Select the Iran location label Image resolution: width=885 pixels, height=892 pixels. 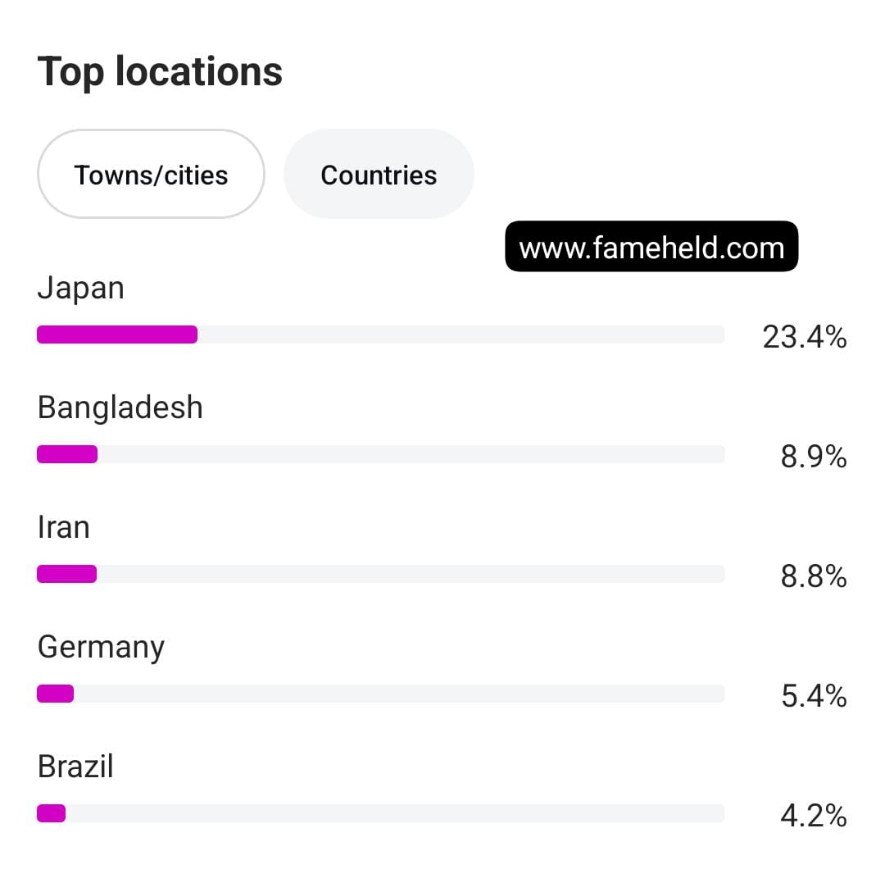64,527
